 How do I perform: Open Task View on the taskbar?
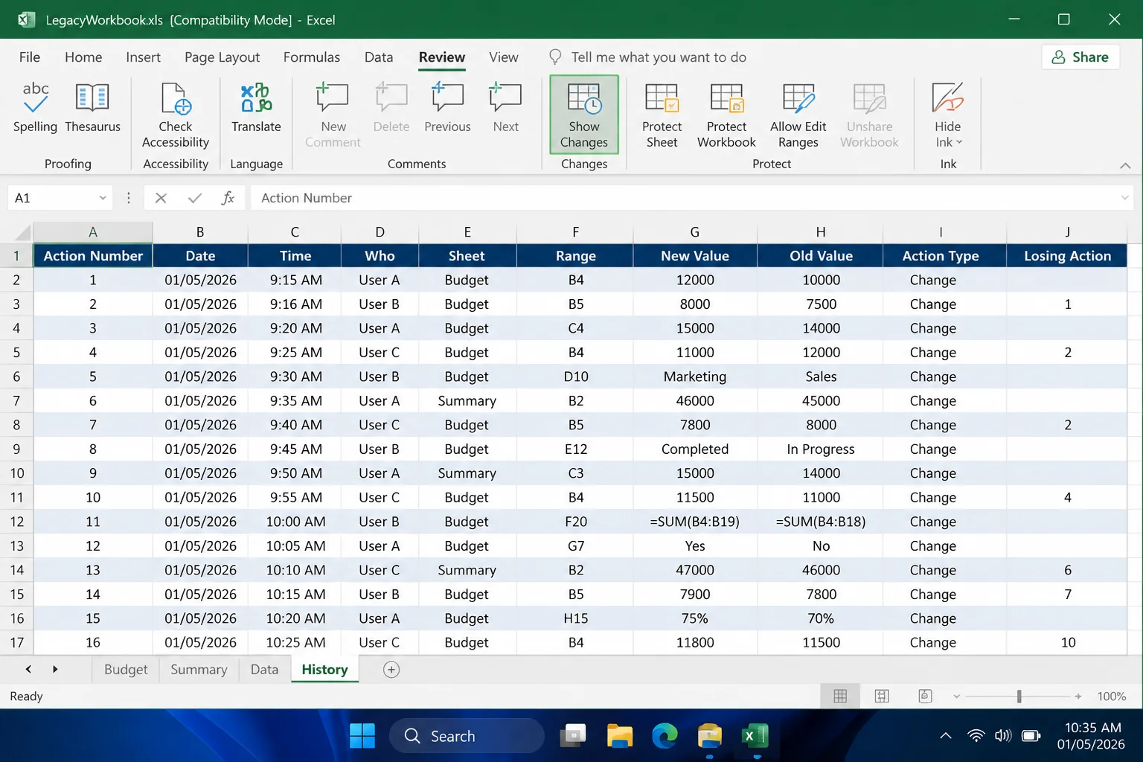click(573, 736)
